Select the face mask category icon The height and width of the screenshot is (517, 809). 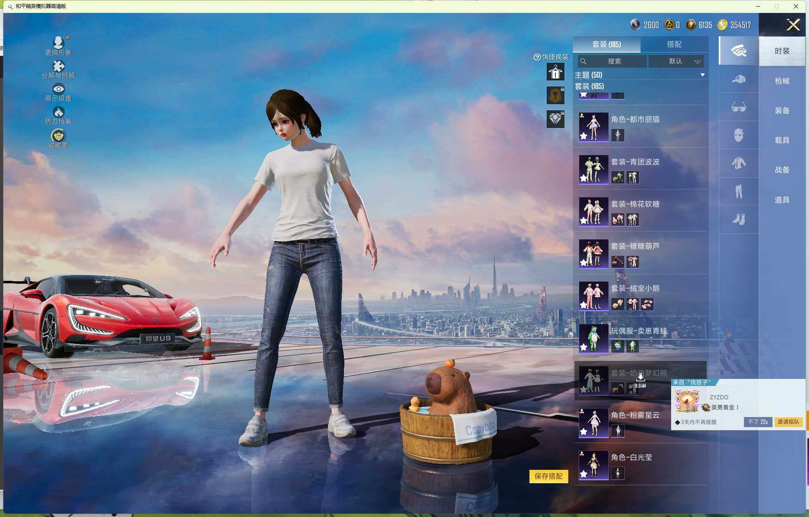pyautogui.click(x=738, y=135)
